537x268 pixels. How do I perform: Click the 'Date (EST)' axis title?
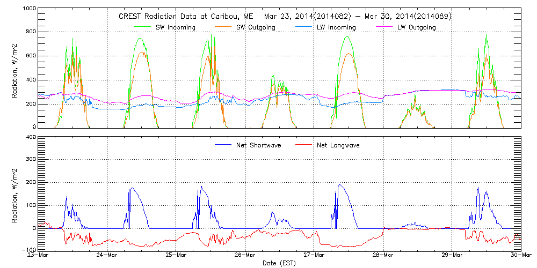point(279,264)
